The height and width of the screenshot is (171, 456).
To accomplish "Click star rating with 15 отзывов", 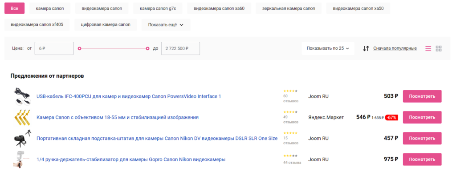I will (290, 133).
